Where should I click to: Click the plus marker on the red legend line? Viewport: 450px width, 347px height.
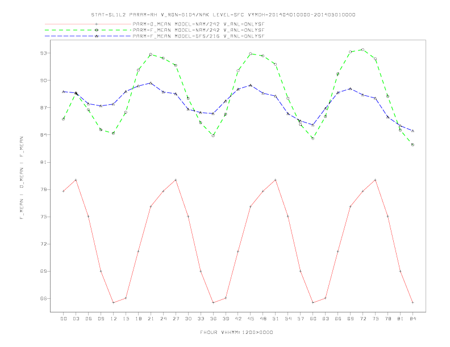point(97,24)
